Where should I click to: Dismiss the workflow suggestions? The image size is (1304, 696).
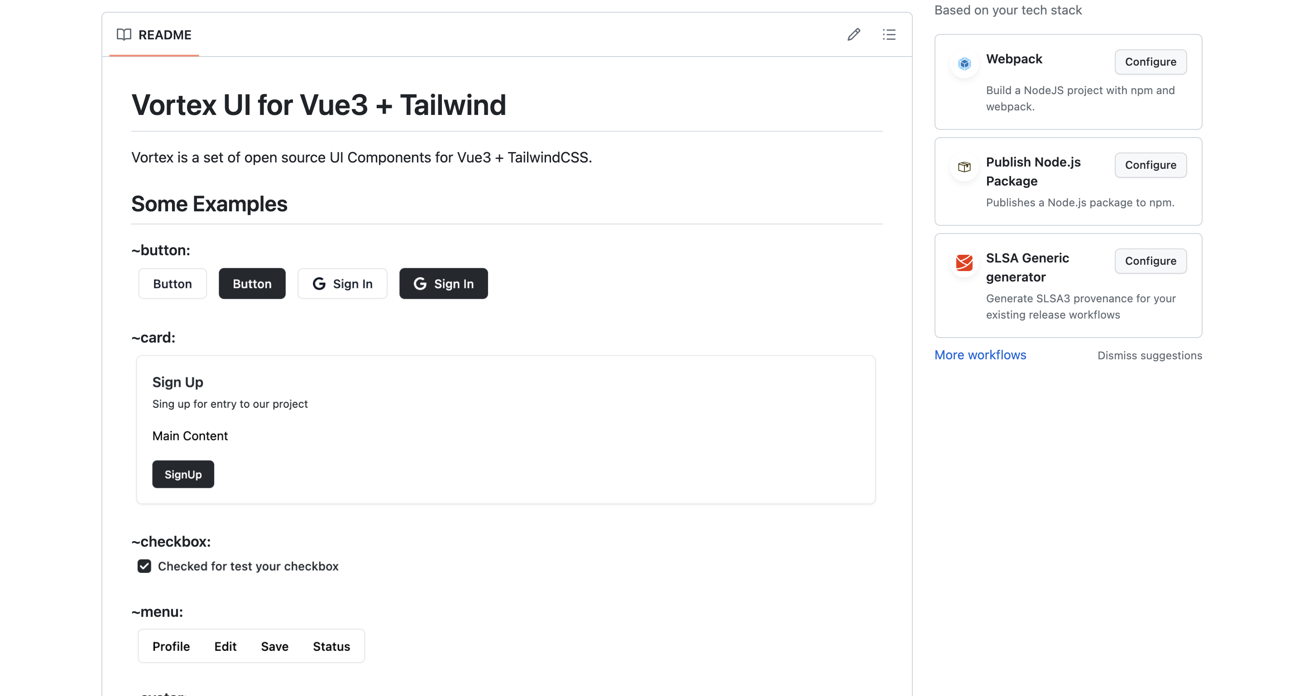click(1149, 356)
